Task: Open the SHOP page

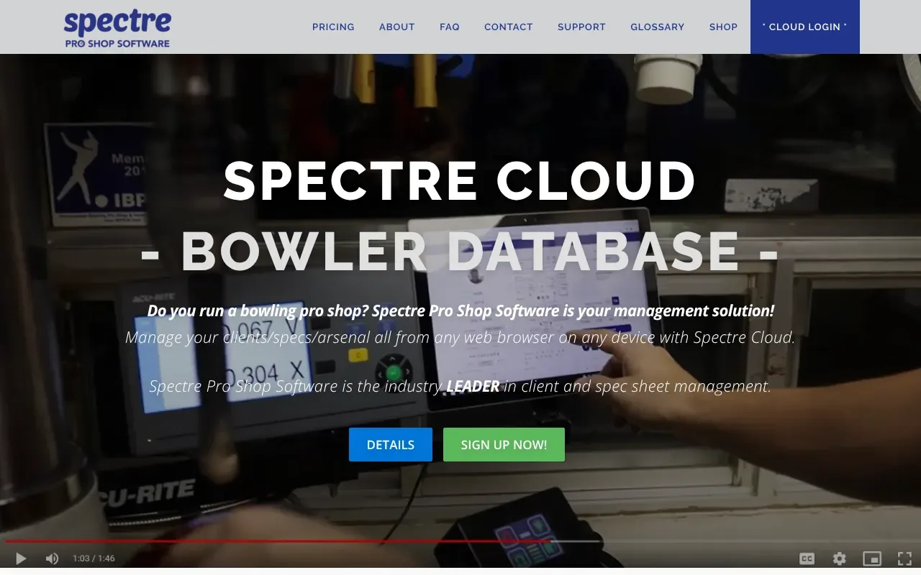Action: pyautogui.click(x=723, y=27)
